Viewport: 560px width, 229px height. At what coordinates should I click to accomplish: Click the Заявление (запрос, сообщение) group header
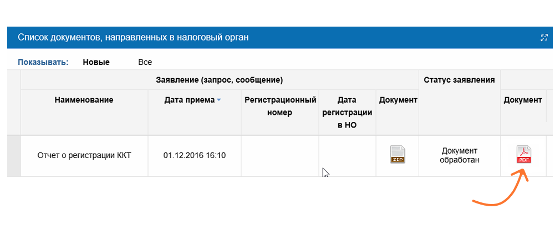point(219,80)
